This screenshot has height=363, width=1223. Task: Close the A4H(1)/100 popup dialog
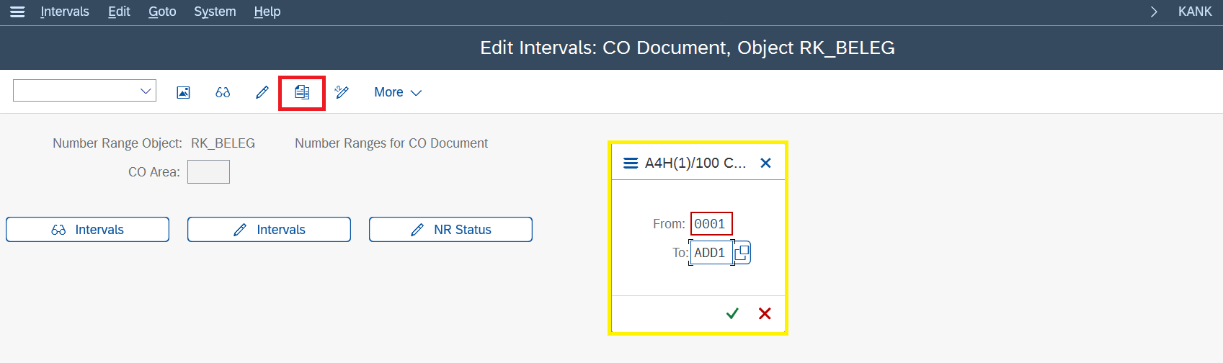765,163
